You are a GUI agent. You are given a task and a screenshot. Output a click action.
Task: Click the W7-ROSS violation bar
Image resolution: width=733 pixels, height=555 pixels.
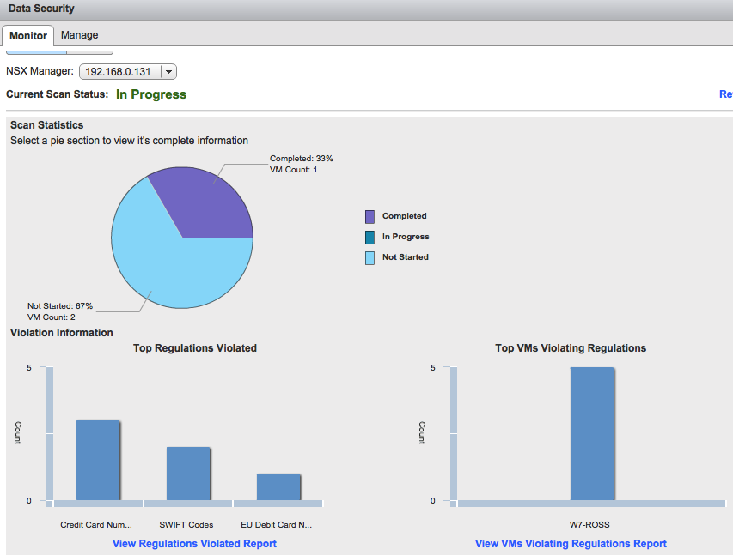[x=592, y=434]
